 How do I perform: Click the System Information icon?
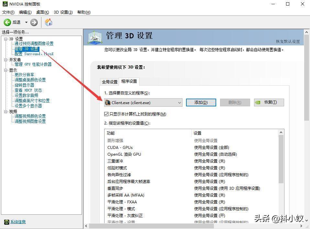[x=6, y=222]
